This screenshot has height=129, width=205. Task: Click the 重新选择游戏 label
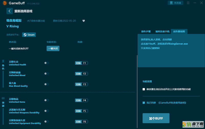(23, 11)
